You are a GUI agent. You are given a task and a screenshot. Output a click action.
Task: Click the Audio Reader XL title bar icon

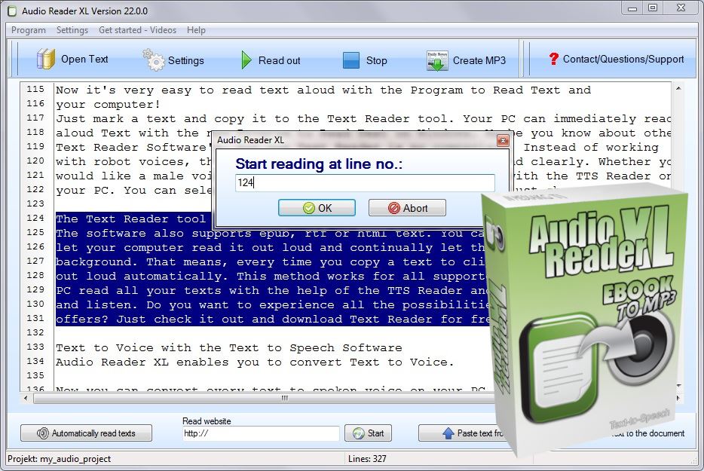tap(13, 11)
